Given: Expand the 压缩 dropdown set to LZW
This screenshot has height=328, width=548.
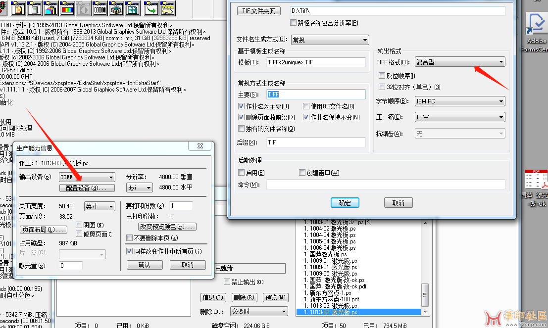Looking at the screenshot, I should pyautogui.click(x=460, y=117).
